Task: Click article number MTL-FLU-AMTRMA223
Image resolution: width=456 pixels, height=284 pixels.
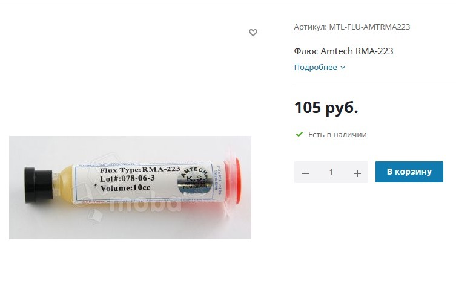Action: [x=369, y=27]
